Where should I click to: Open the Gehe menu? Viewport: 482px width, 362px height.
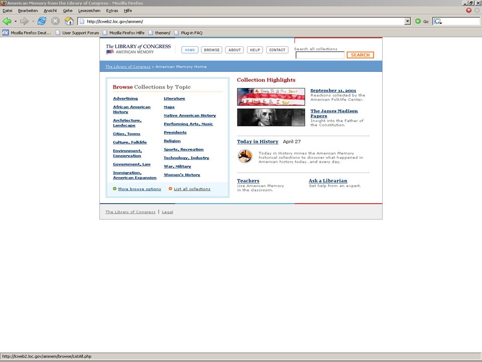coord(68,11)
